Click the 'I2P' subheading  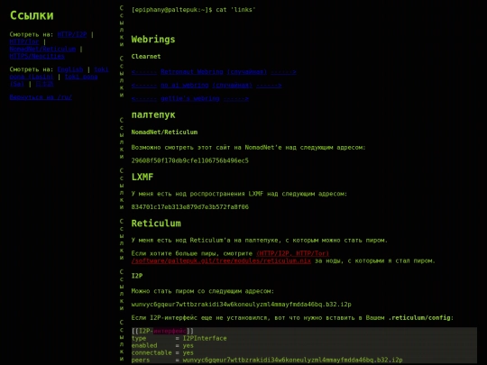click(x=137, y=276)
